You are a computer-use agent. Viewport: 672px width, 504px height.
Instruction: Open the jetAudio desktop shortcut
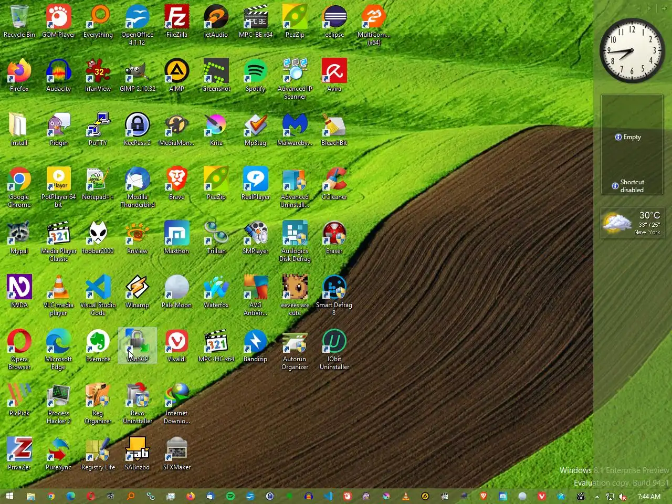216,22
